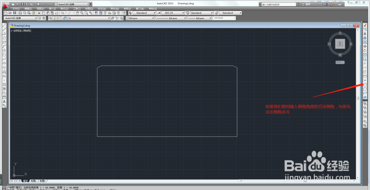Select the Ellipse drawing tool
The image size is (370, 190).
click(x=4, y=63)
